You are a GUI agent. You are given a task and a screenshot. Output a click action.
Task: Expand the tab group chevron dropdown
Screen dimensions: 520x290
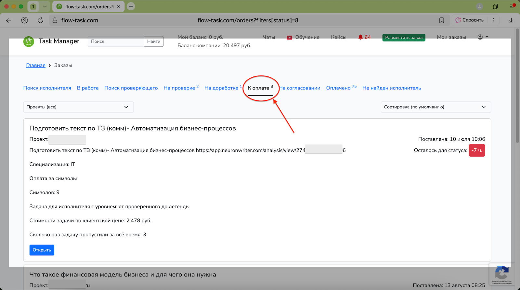click(45, 6)
